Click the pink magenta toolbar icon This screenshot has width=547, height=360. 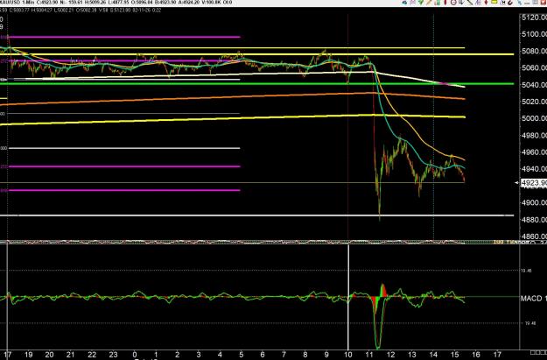click(413, 2)
